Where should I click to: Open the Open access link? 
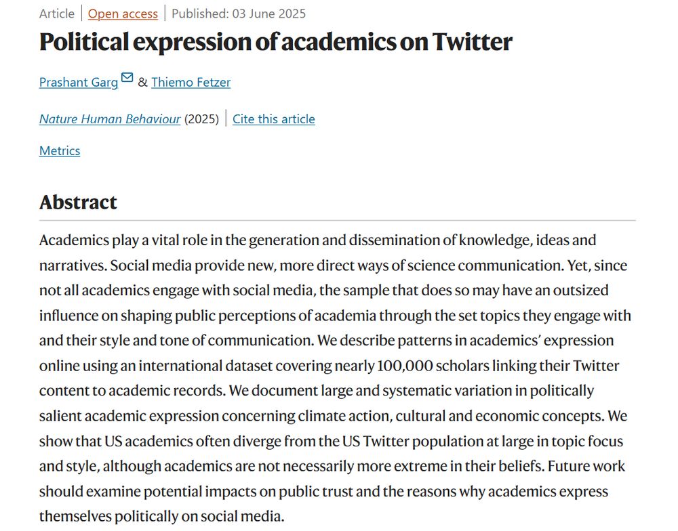pos(123,14)
